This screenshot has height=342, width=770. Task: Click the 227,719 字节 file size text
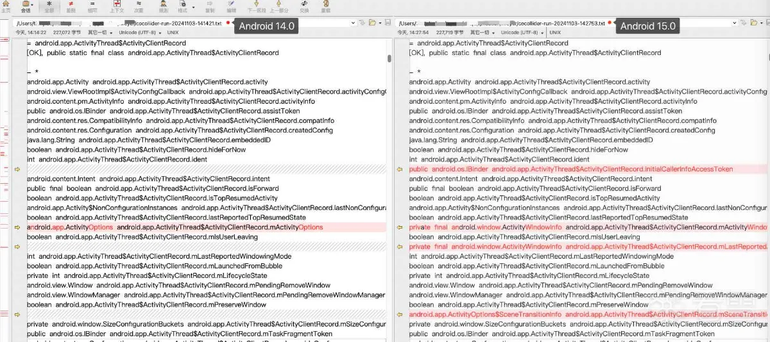449,32
